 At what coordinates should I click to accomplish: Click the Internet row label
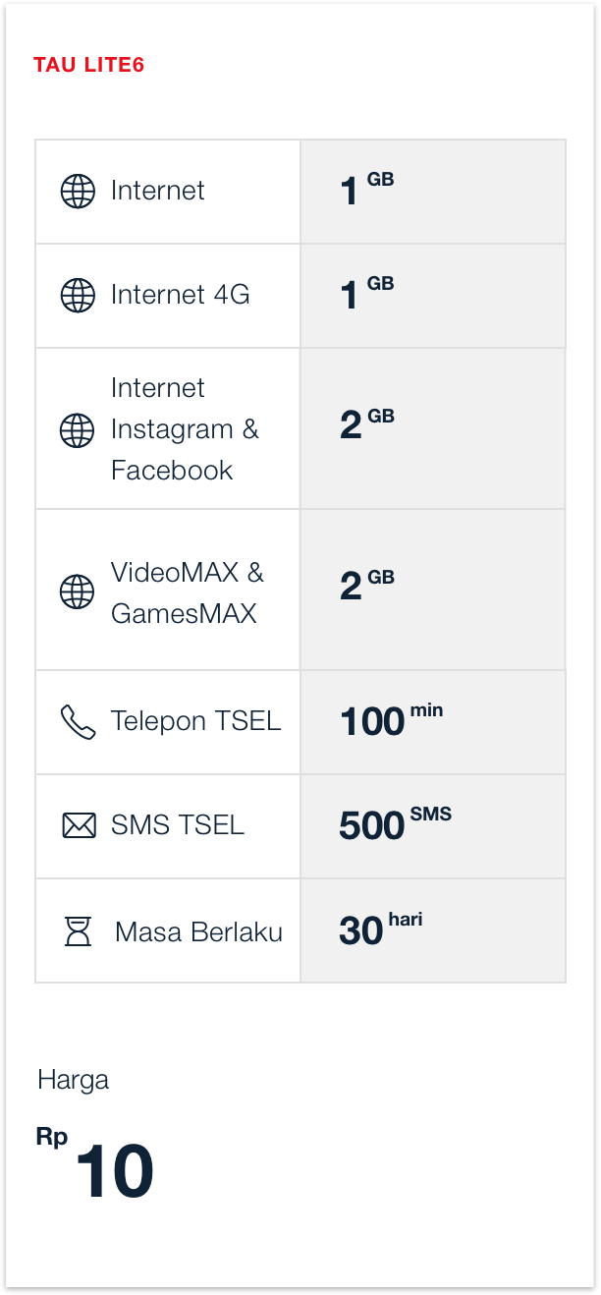tap(157, 191)
